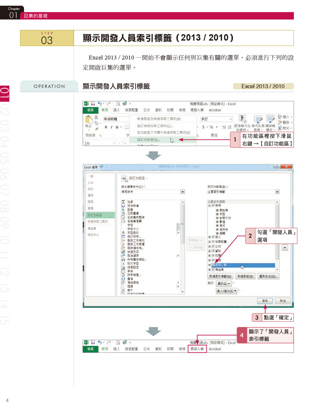
Task: Click the 格式 format cells ribbon icon
Action: (285, 128)
